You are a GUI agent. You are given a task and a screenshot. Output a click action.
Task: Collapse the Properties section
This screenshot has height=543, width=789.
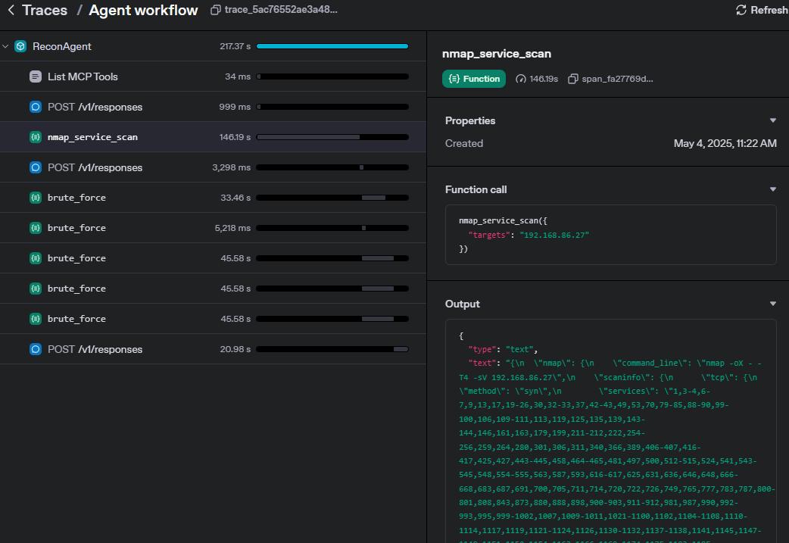pos(772,120)
